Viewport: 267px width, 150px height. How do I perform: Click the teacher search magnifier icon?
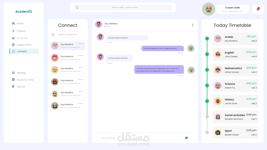click(x=53, y=35)
